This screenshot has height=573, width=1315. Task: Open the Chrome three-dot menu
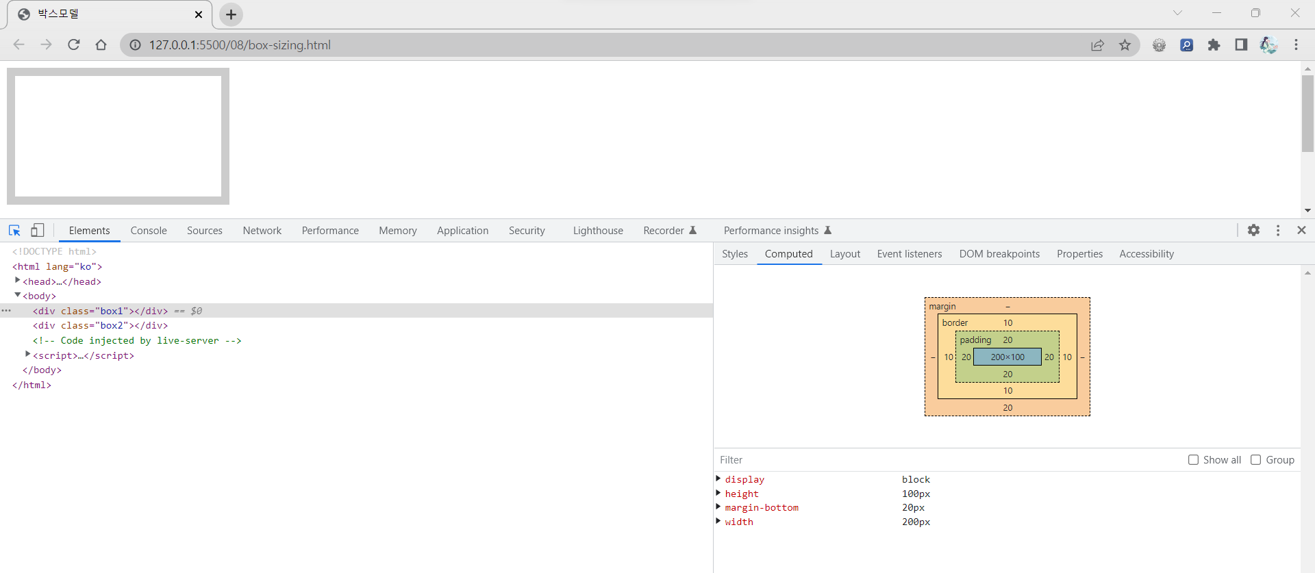click(1296, 44)
